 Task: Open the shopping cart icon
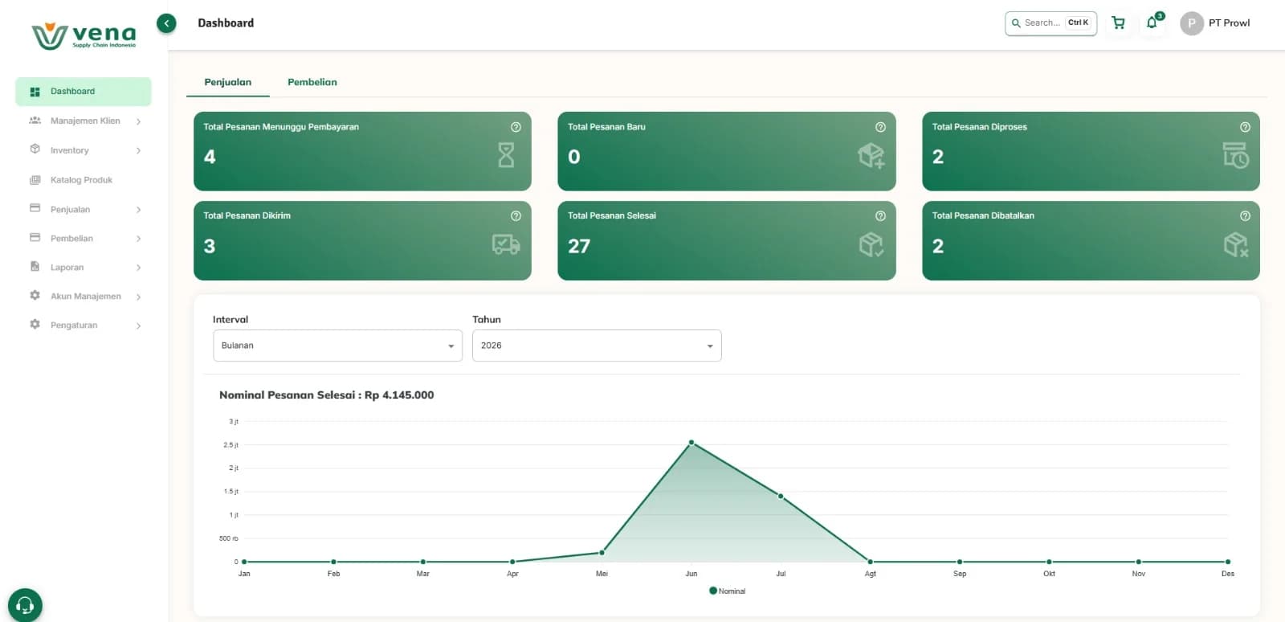(x=1118, y=23)
